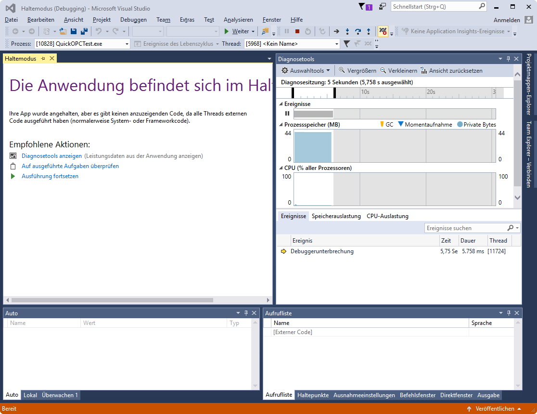Open the Auswahltools dropdown
Screen dimensions: 537x414
pyautogui.click(x=306, y=71)
